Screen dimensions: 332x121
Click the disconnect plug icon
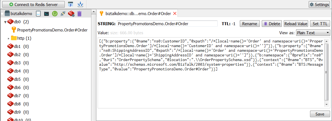(x=63, y=13)
